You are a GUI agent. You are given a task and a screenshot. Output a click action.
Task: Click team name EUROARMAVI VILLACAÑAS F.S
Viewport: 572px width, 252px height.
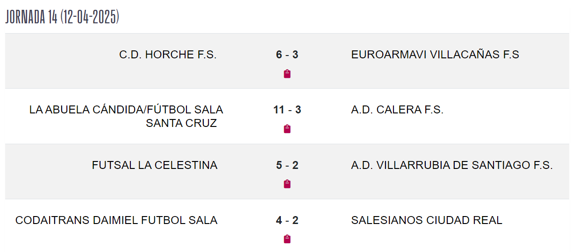click(435, 55)
